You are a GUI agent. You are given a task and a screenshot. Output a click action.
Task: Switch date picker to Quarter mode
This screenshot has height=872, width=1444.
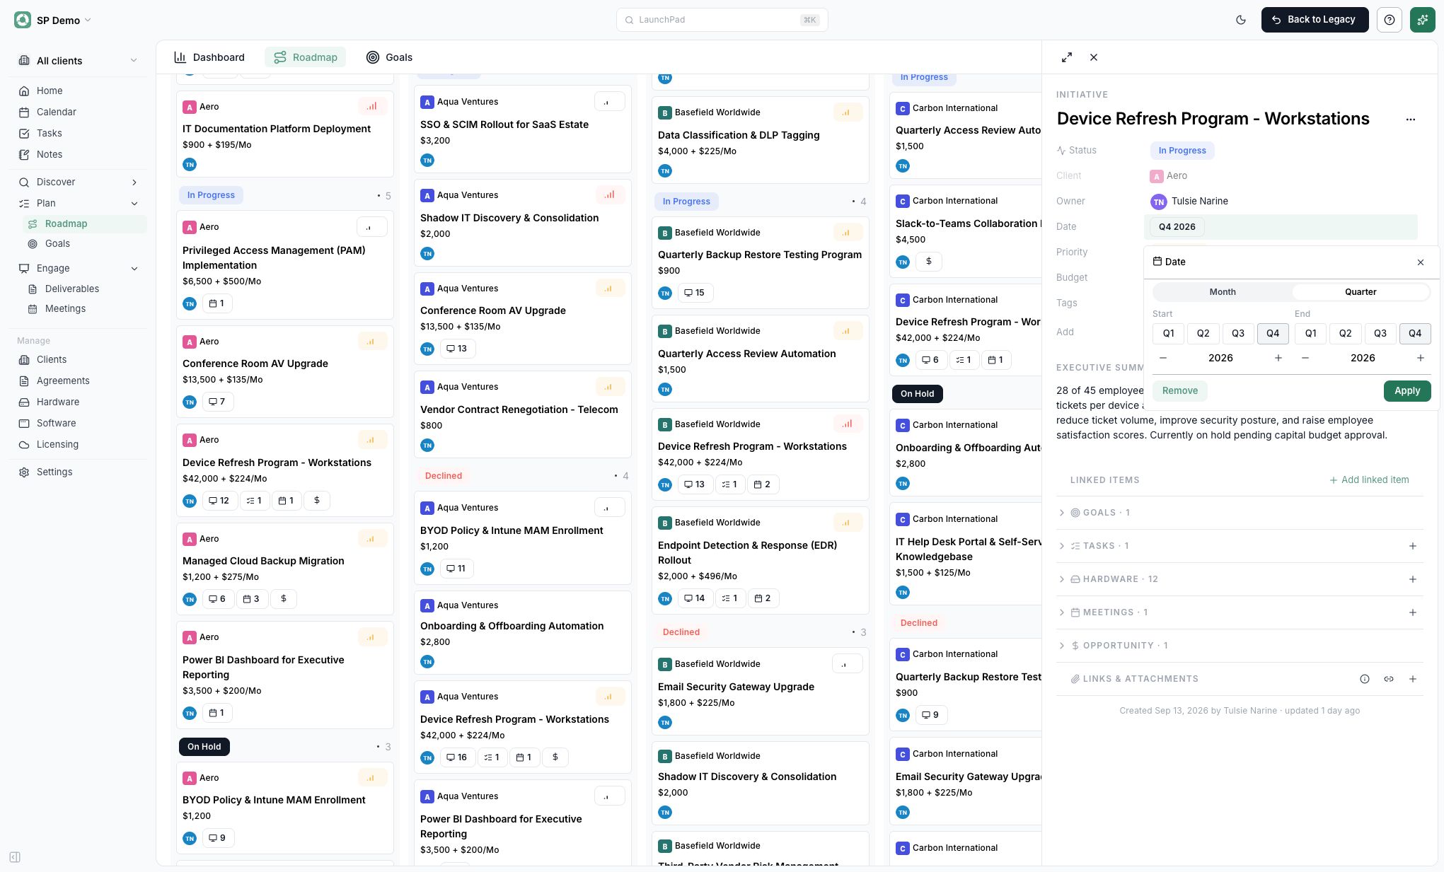tap(1361, 292)
